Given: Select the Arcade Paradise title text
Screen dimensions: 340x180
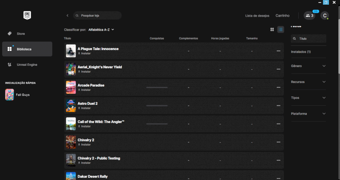Looking at the screenshot, I should pos(91,85).
